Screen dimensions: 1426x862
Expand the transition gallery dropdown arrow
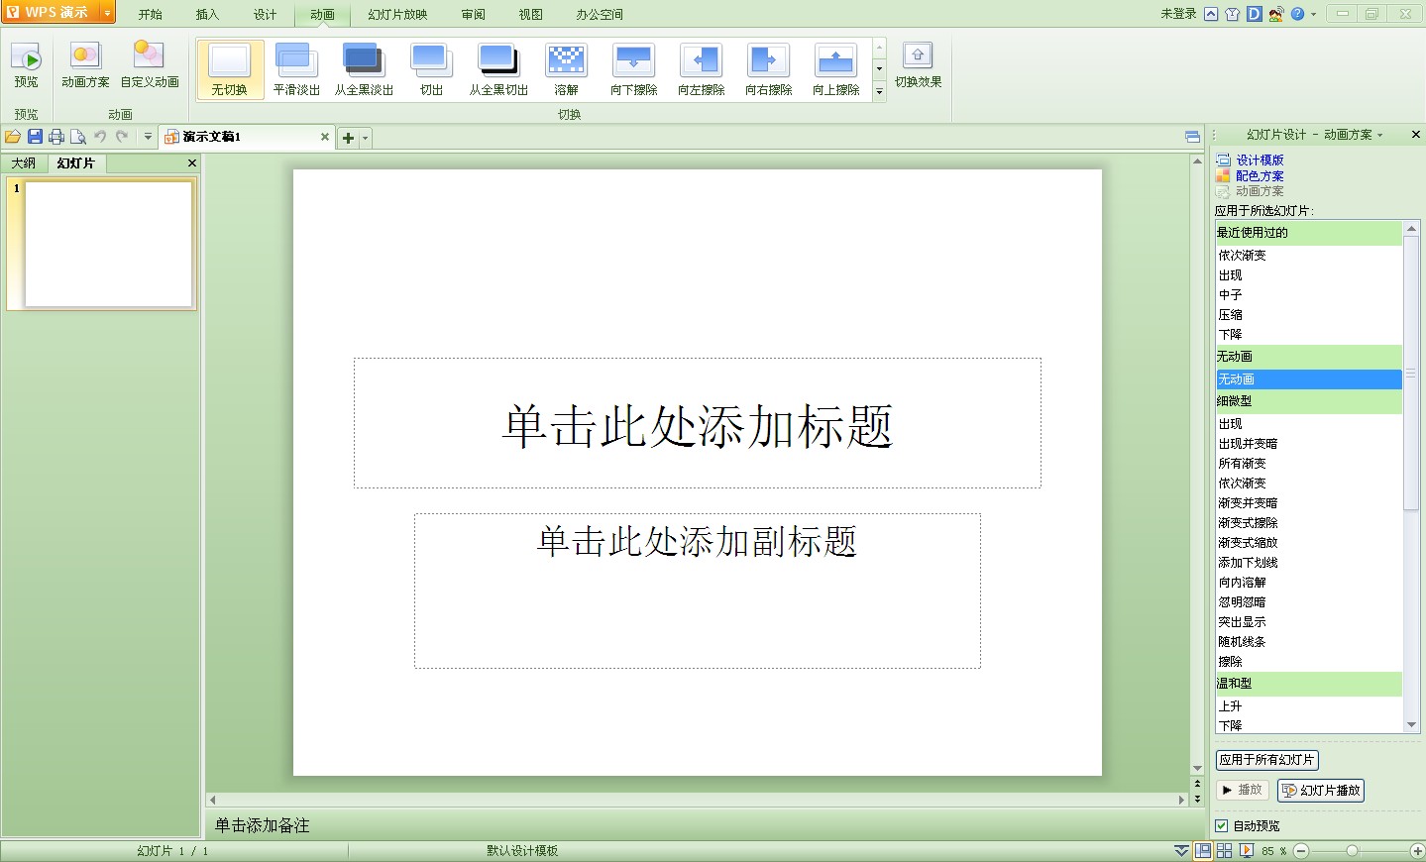pos(879,92)
